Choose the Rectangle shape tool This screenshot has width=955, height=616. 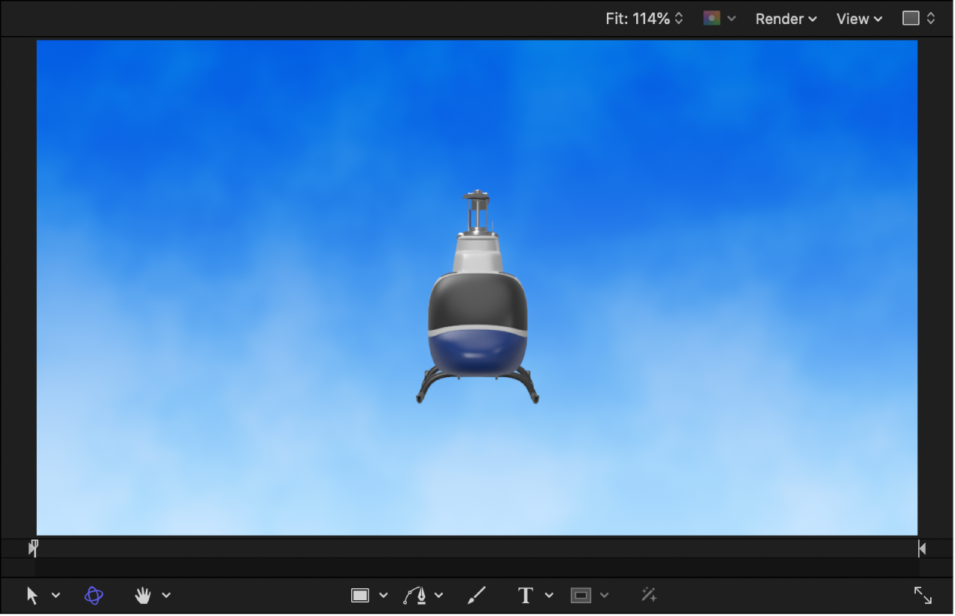(359, 595)
